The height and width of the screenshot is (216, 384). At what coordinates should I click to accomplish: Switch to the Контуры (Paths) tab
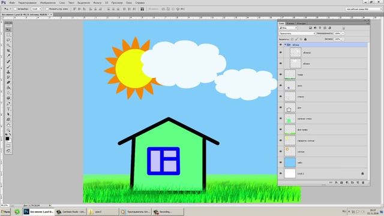(x=301, y=23)
